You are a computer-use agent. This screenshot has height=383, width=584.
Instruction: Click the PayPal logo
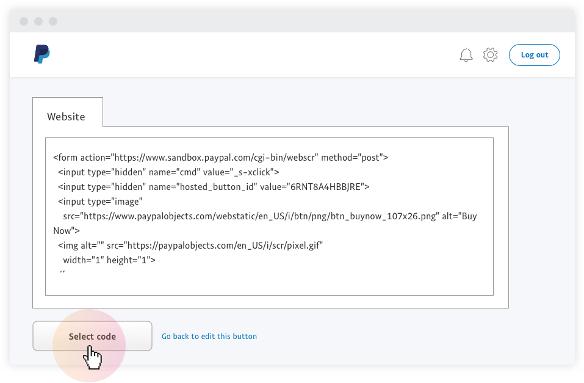(x=41, y=54)
